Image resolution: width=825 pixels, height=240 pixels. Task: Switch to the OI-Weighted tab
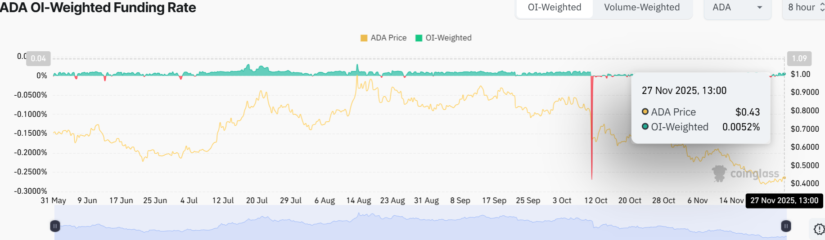tap(554, 8)
